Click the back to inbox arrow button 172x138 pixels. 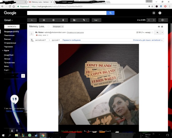click(x=32, y=20)
